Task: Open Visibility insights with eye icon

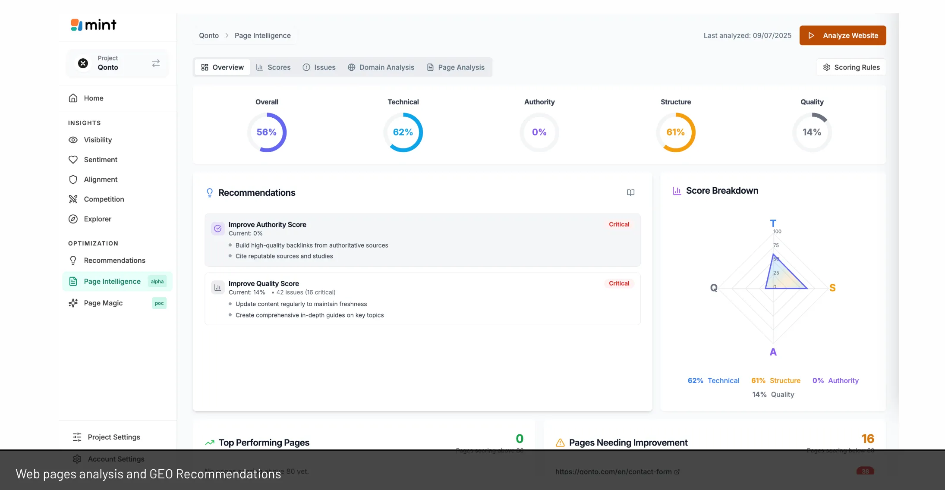Action: coord(98,140)
